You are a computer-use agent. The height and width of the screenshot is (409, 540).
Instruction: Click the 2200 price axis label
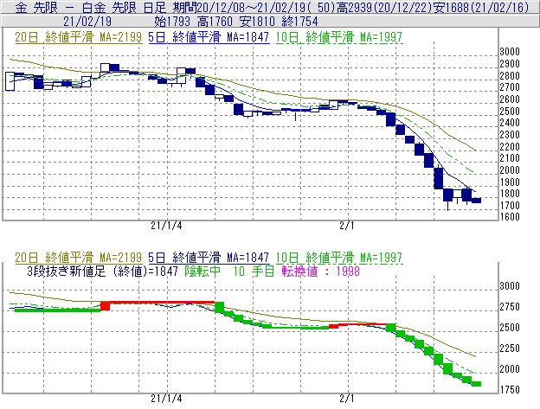(x=510, y=146)
